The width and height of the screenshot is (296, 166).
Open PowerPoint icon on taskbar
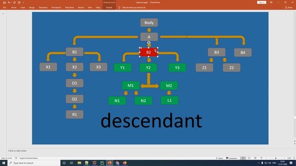point(110,163)
